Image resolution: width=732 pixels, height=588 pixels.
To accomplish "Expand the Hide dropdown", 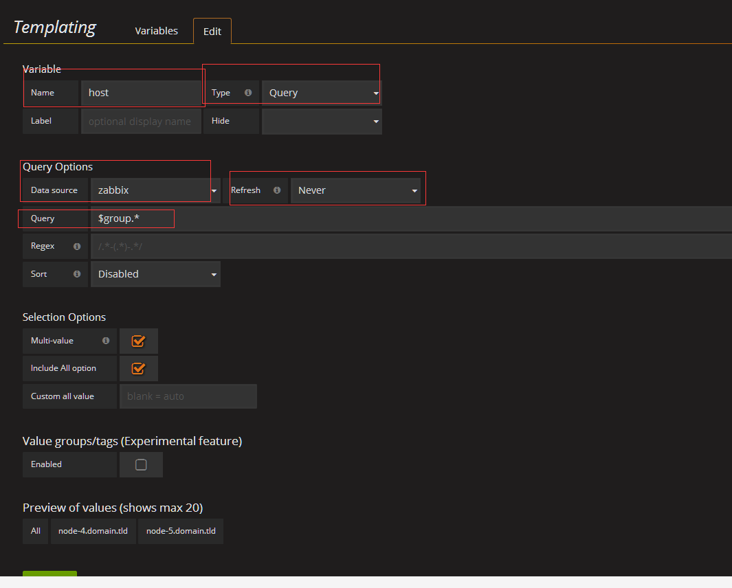I will point(322,121).
